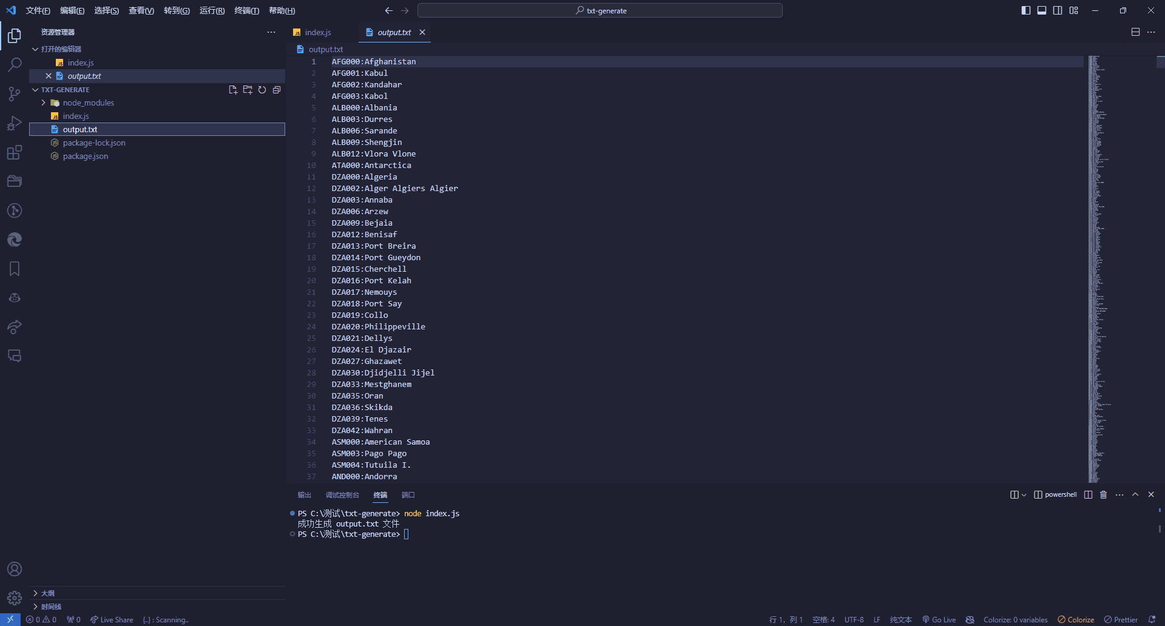Click the New File icon in TXT-GENERATE header

click(x=233, y=90)
